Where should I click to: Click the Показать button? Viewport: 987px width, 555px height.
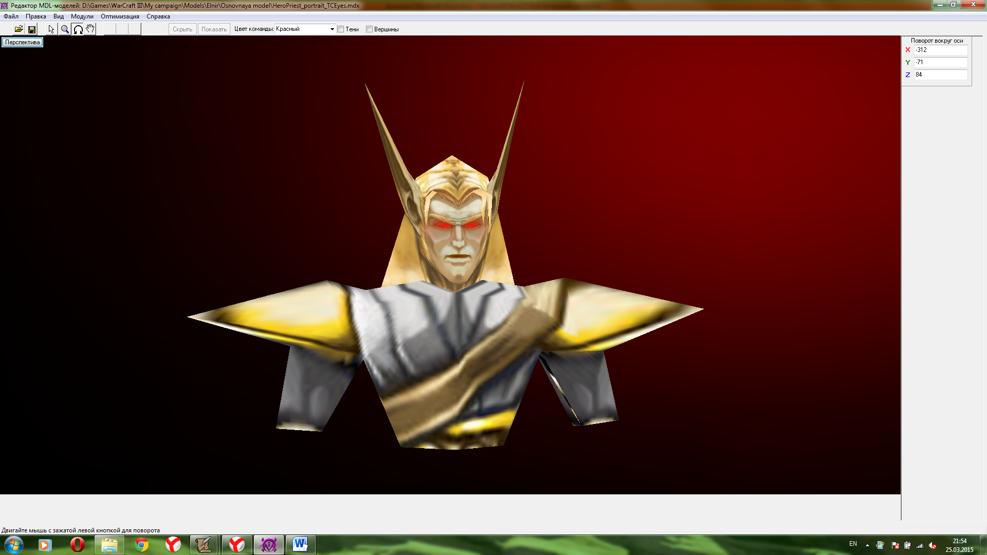[x=214, y=29]
